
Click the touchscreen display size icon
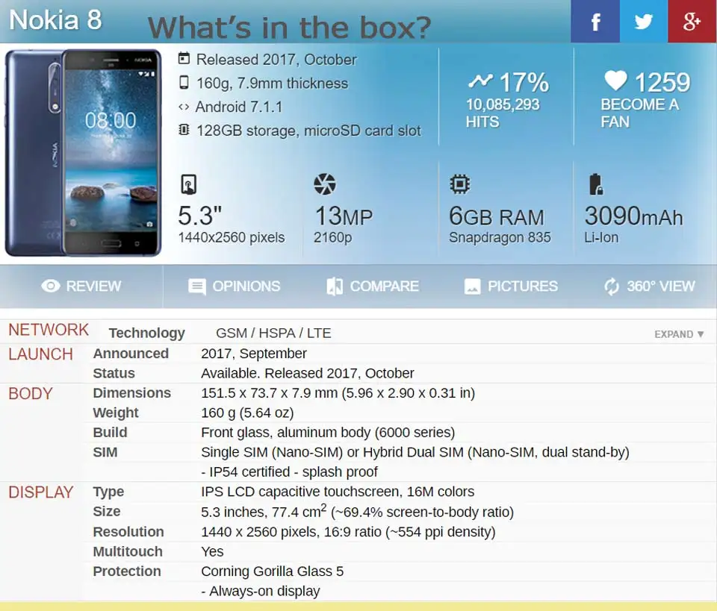click(x=188, y=184)
